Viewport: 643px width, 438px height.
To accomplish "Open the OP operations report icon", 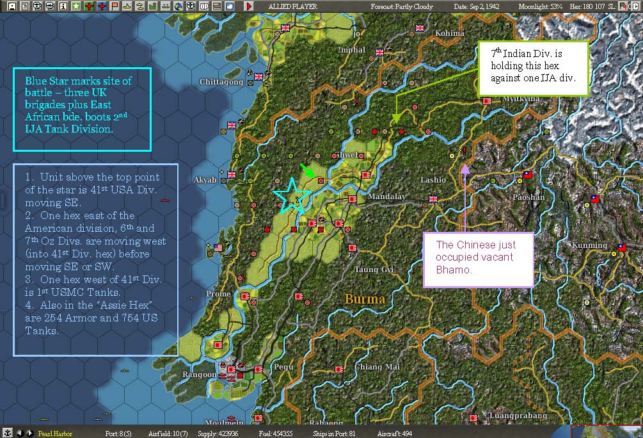I will coord(204,6).
